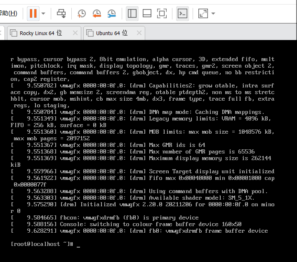This screenshot has width=297, height=262.
Task: Expand the power options dropdown arrow beside Pause
Action: [x=43, y=14]
